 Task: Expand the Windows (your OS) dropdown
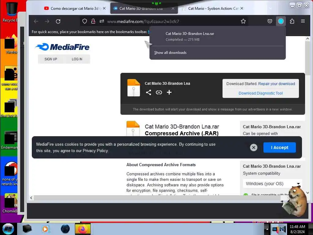pos(272,184)
